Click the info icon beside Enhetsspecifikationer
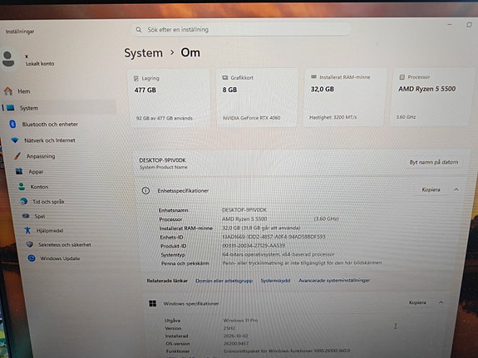This screenshot has height=358, width=478. click(x=145, y=190)
